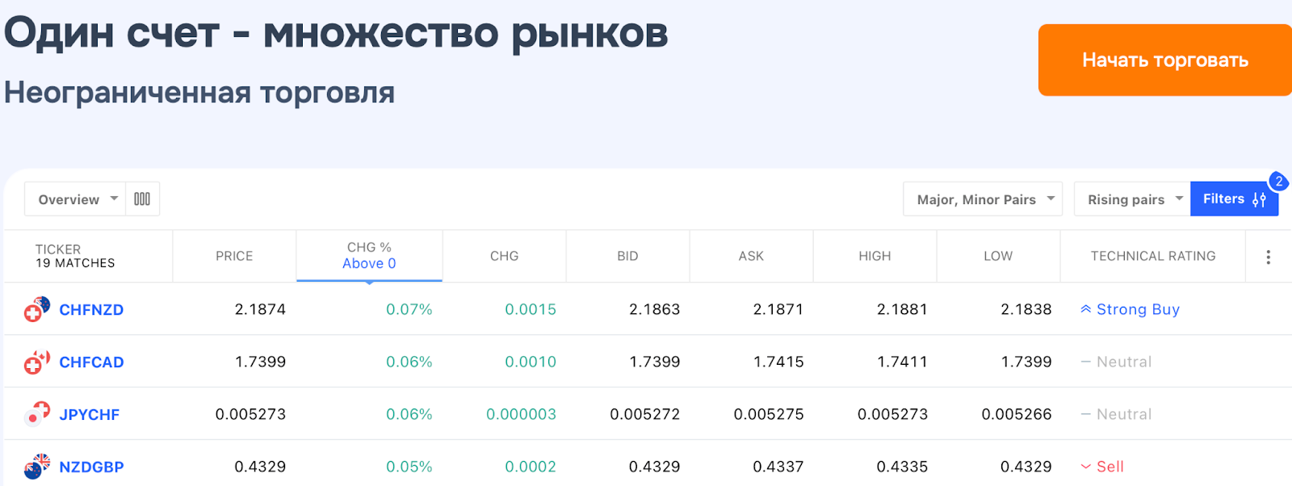Open the three-dot table options menu
Screen dimensions: 1292x486
point(1268,257)
